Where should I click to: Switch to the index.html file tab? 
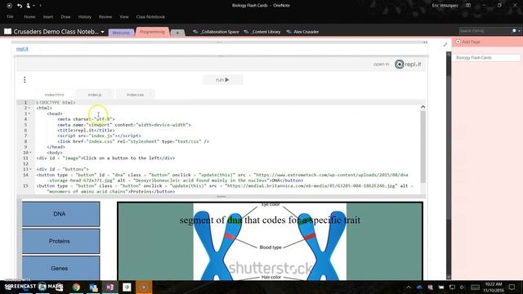coord(55,95)
